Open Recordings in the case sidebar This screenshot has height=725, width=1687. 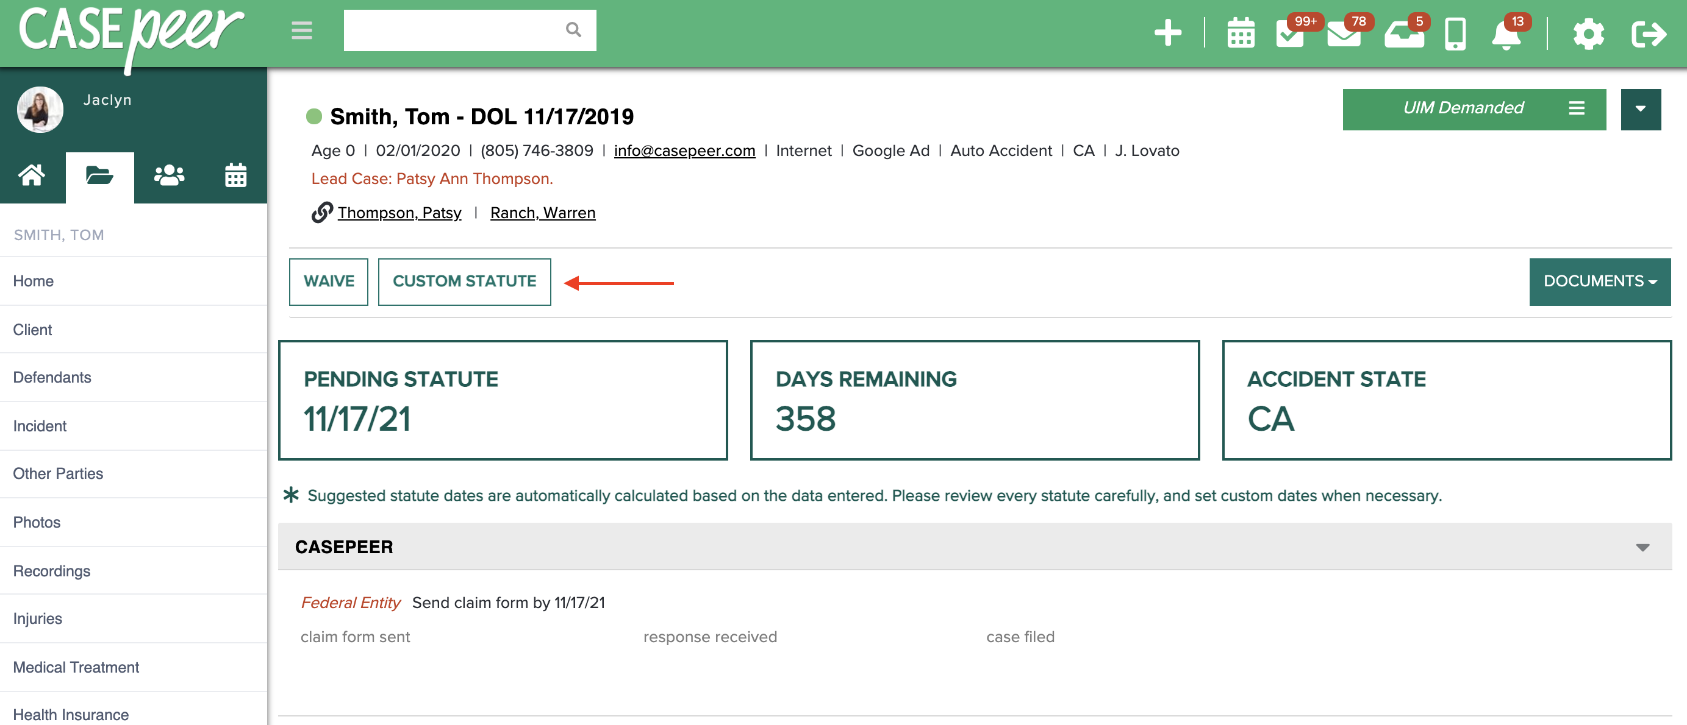[x=134, y=571]
